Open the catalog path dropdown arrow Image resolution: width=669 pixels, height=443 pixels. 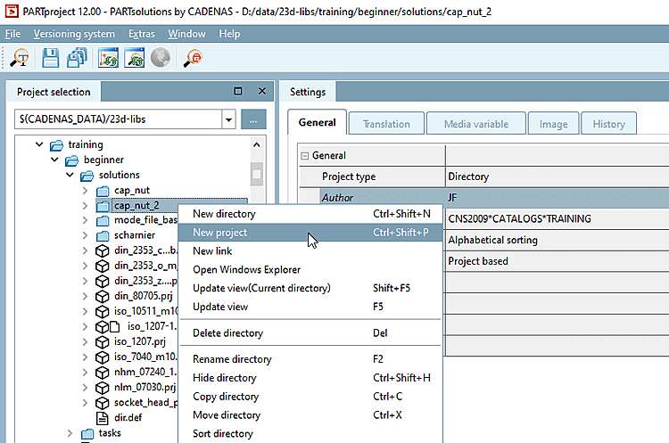[x=229, y=119]
